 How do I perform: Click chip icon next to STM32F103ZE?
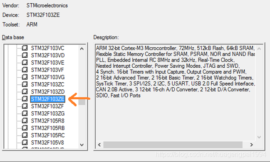[x=25, y=99]
